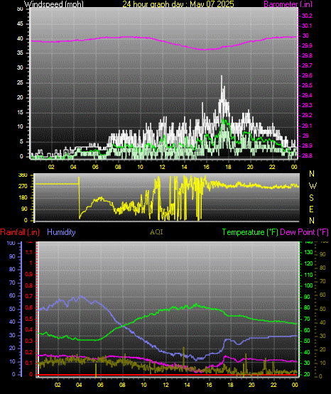Click the blue "100" humidity axis value
331x394 pixels.
click(11, 243)
